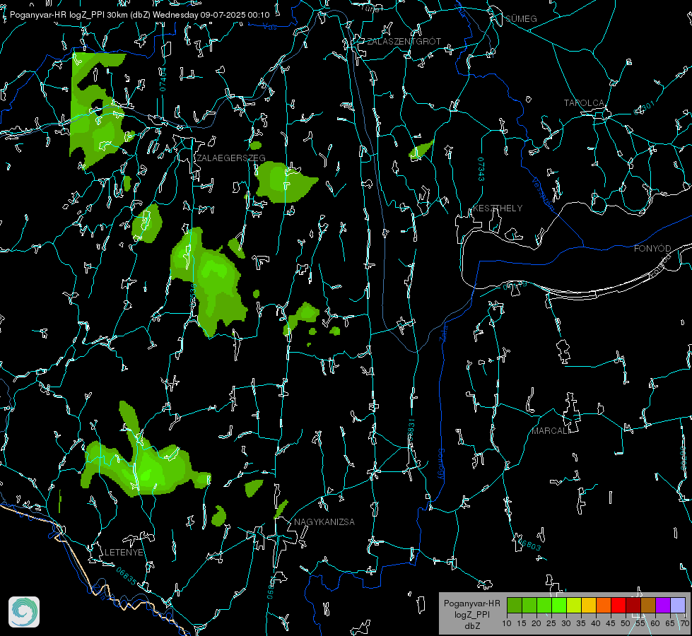Select the 65–70 dBZ lavender legend swatch
The image size is (692, 636).
click(678, 605)
